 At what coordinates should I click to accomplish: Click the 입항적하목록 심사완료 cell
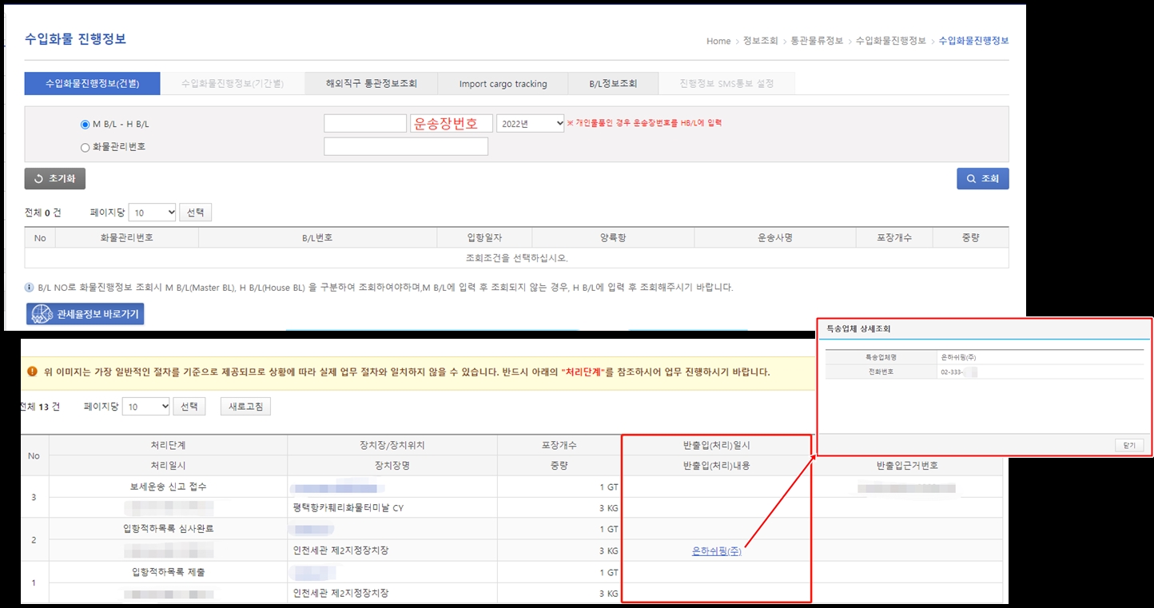click(168, 529)
